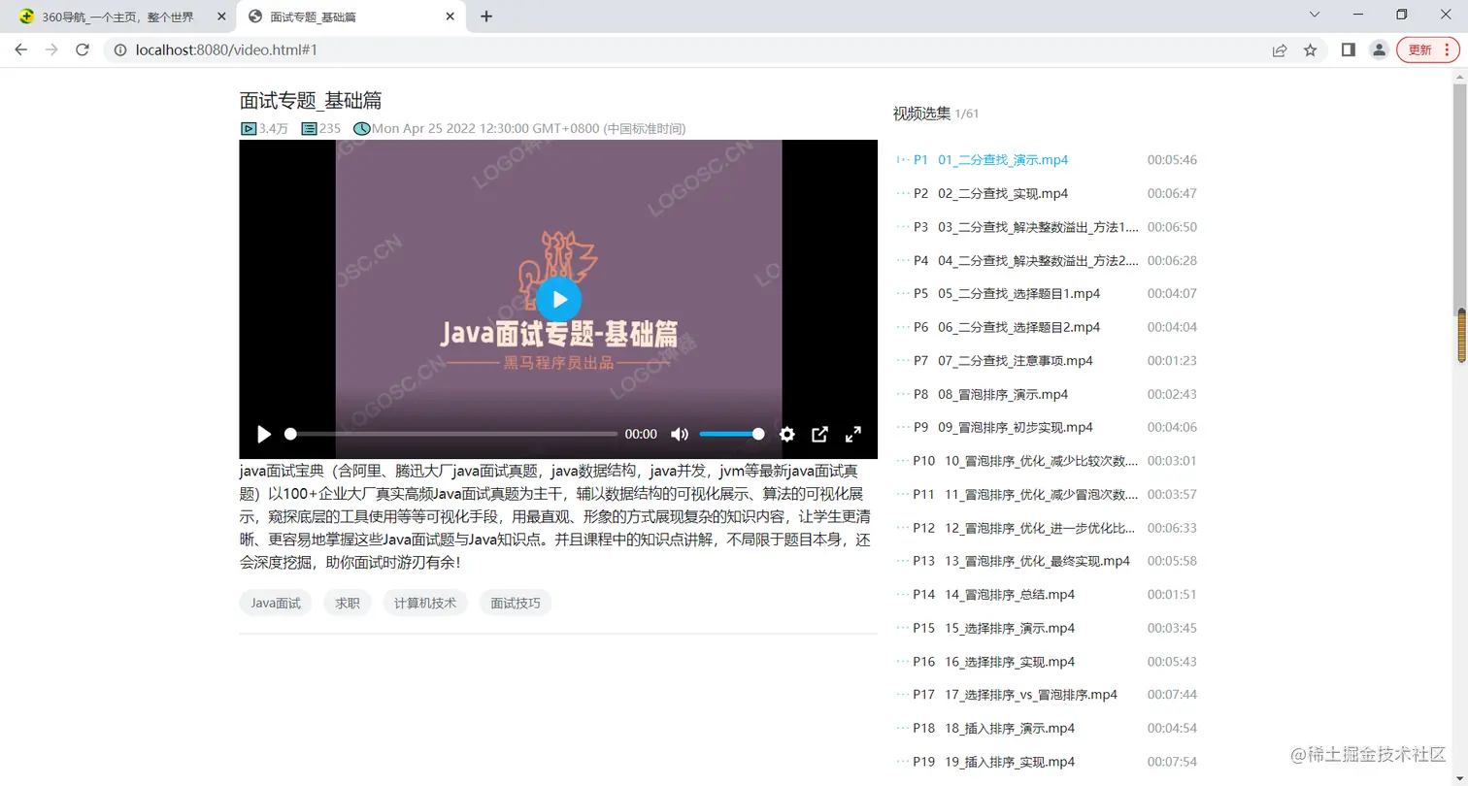Close the 面试专题_基础篇 tab

[x=450, y=16]
